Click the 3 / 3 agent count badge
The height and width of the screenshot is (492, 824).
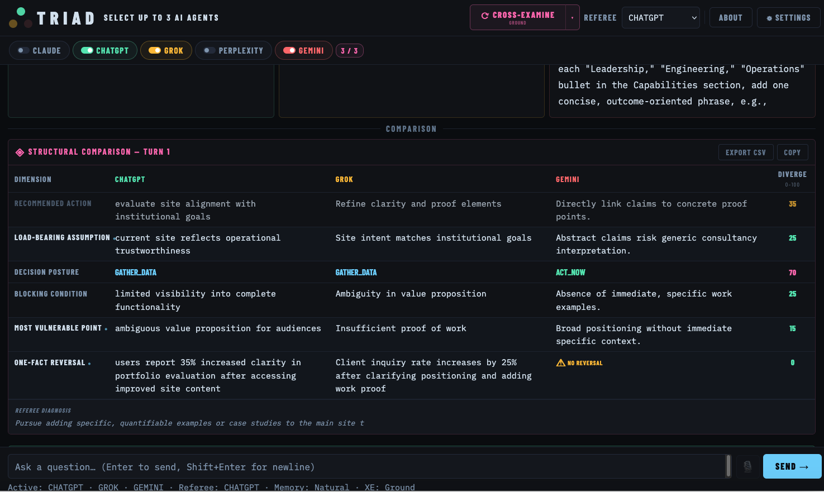point(350,51)
